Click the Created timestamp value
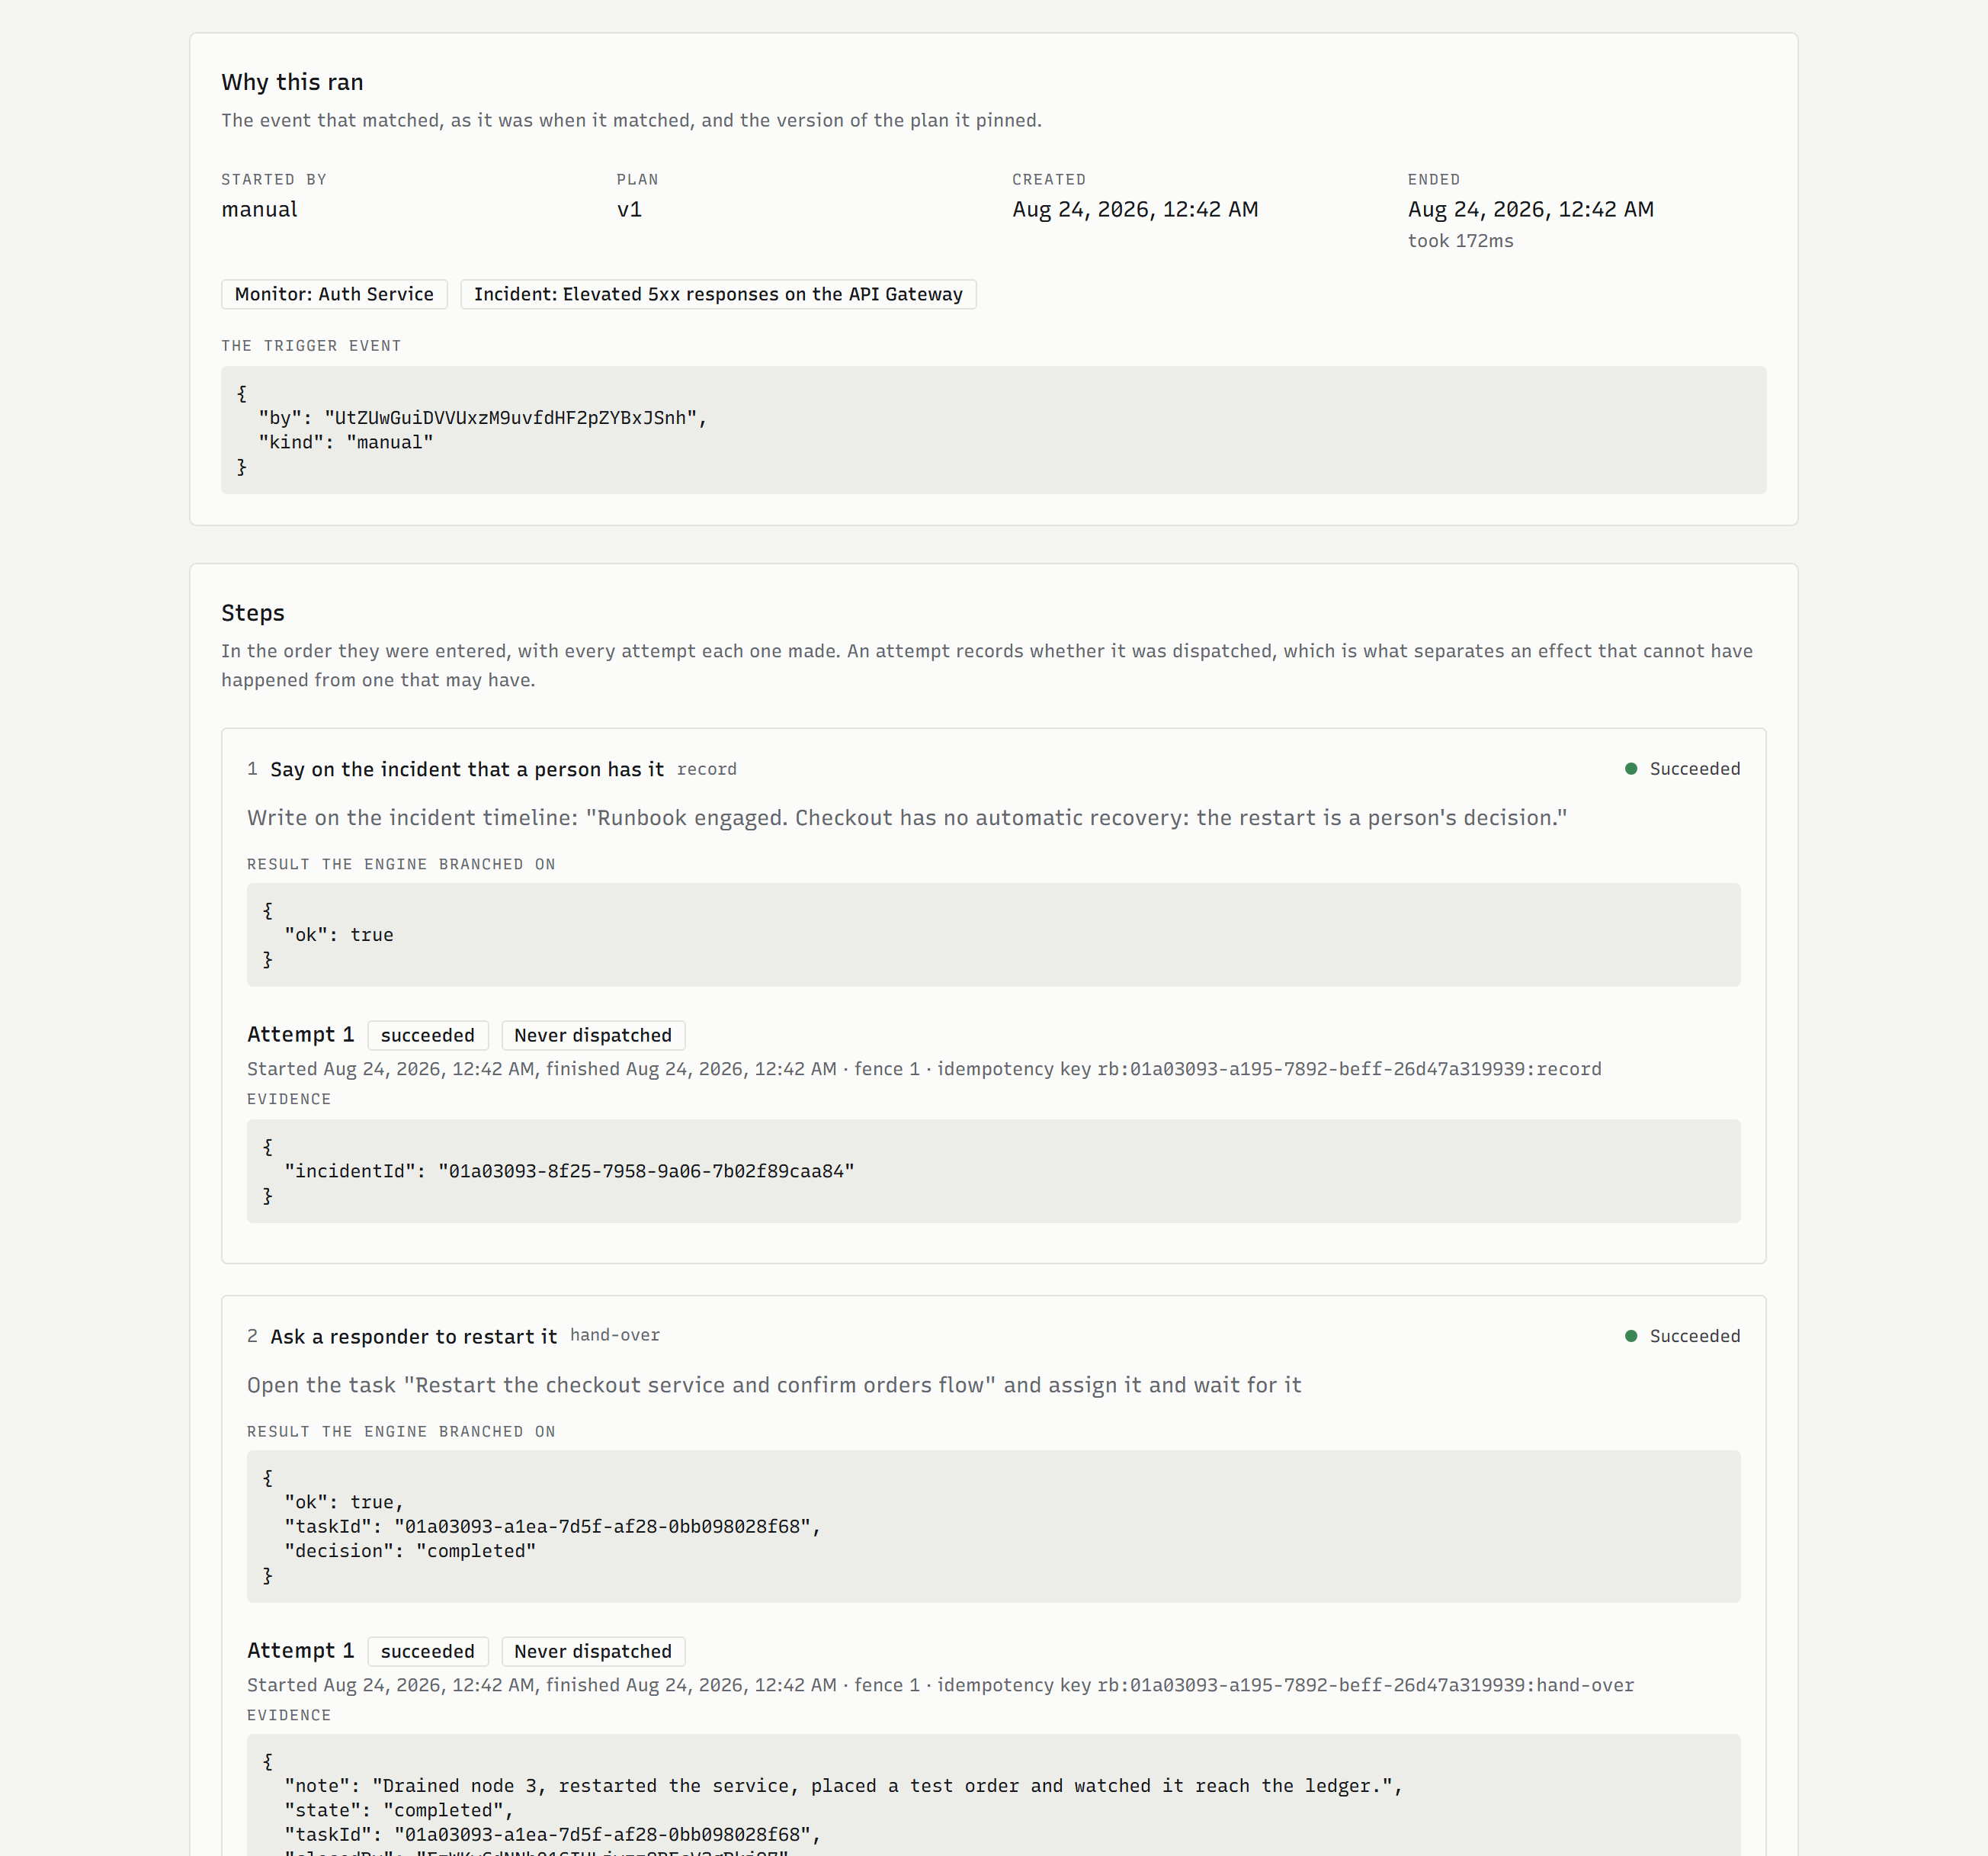 point(1135,209)
